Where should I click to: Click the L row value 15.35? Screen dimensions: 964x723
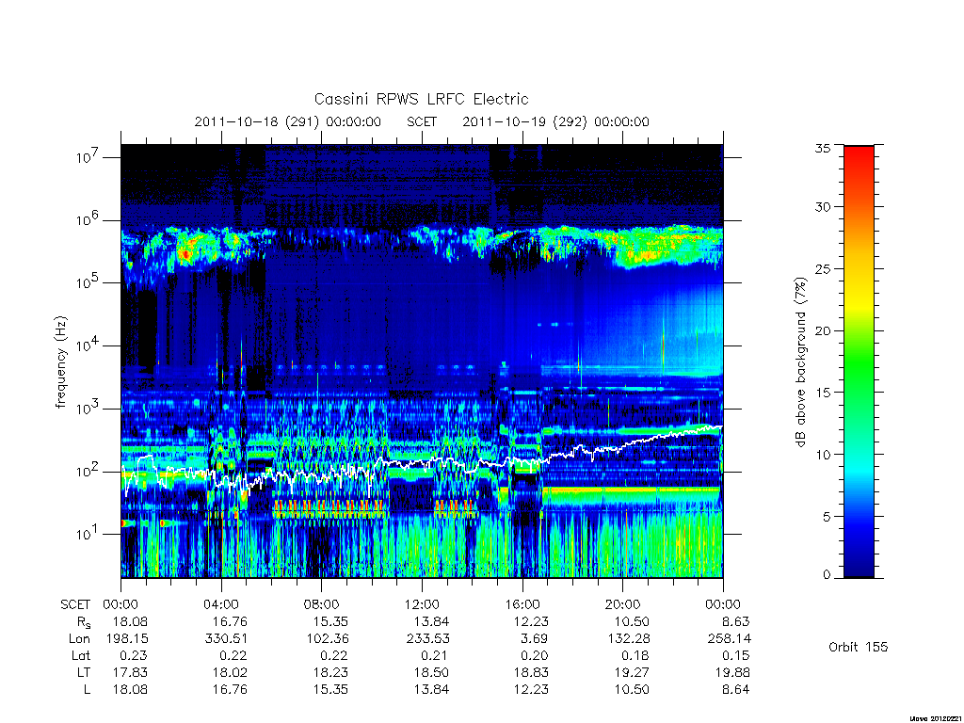[x=330, y=689]
